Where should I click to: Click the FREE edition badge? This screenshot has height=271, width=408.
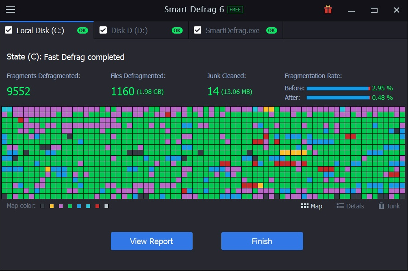click(235, 10)
